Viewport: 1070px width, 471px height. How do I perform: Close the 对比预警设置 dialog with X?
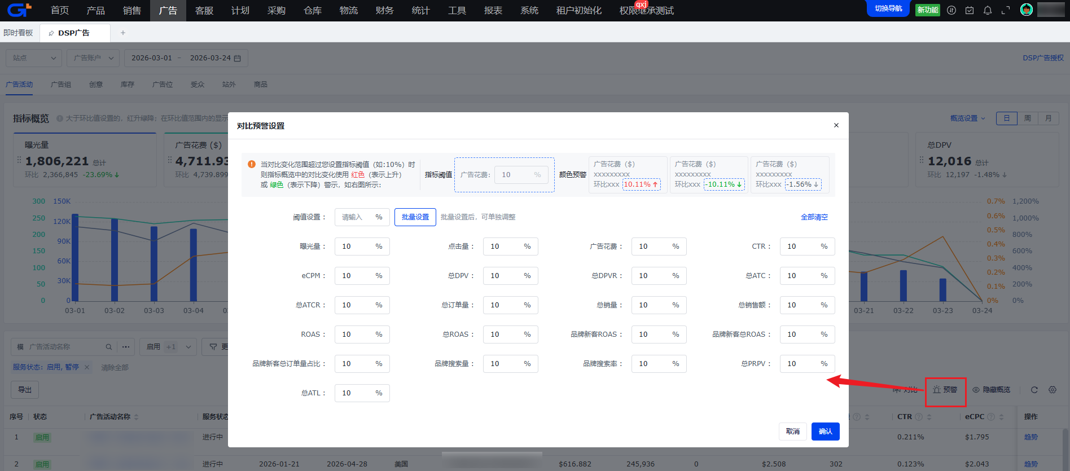coord(836,125)
